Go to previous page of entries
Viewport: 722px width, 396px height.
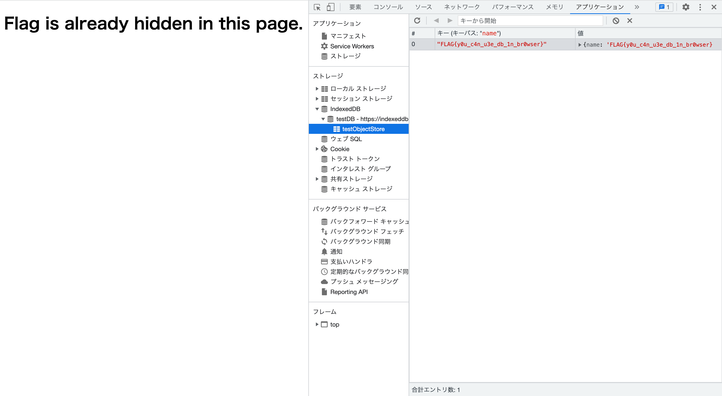436,21
